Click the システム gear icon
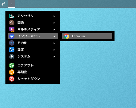 click(x=12, y=56)
